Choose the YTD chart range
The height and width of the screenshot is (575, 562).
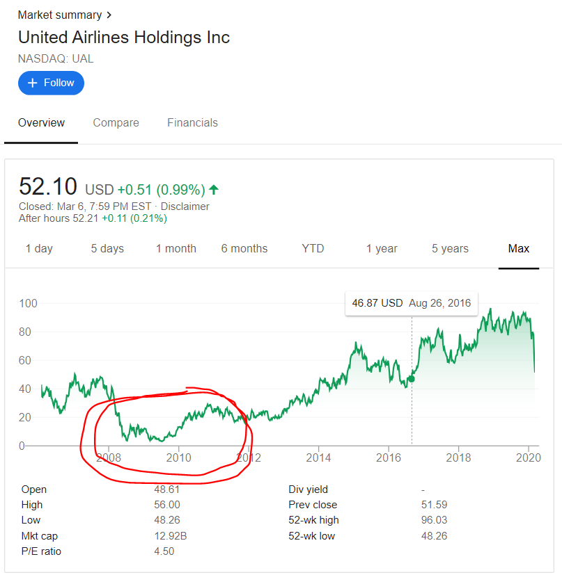click(313, 249)
